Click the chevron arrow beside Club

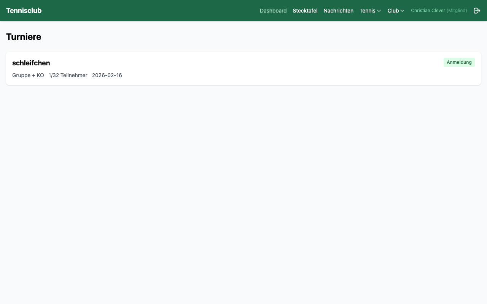click(402, 11)
